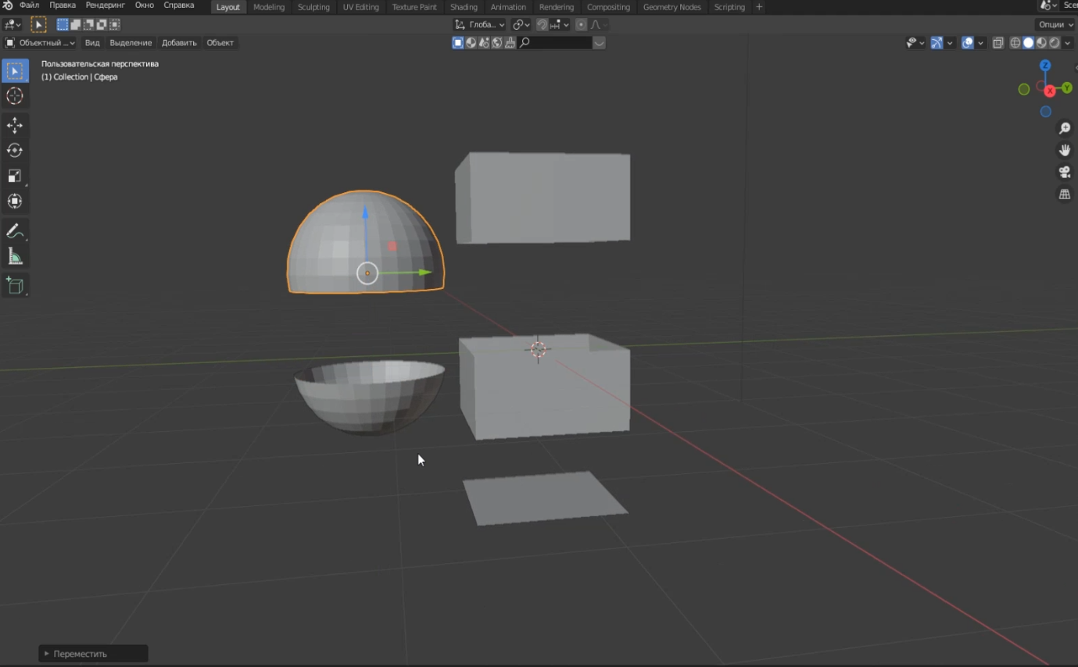Set selection mode to Extend

pyautogui.click(x=76, y=25)
